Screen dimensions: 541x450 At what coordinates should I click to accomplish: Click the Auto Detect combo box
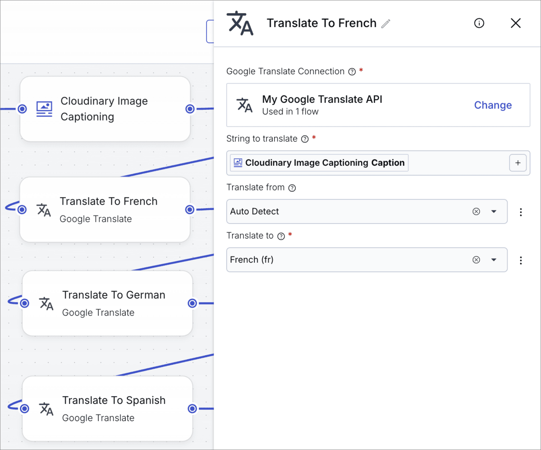367,211
